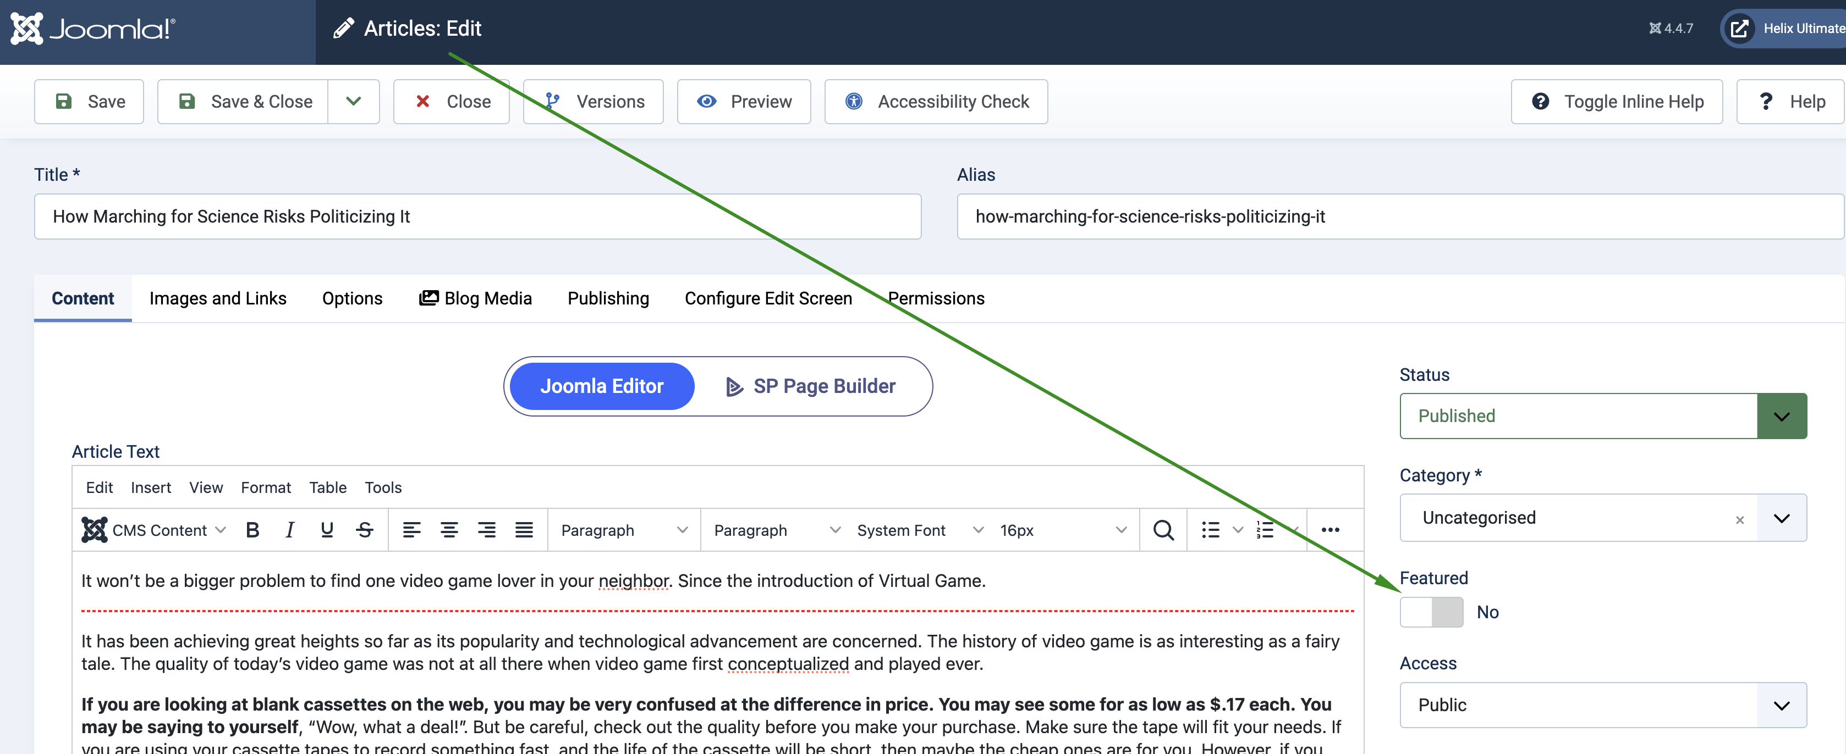Open the Status dropdown showing Published
Screen dimensions: 1846x754
click(x=1602, y=416)
